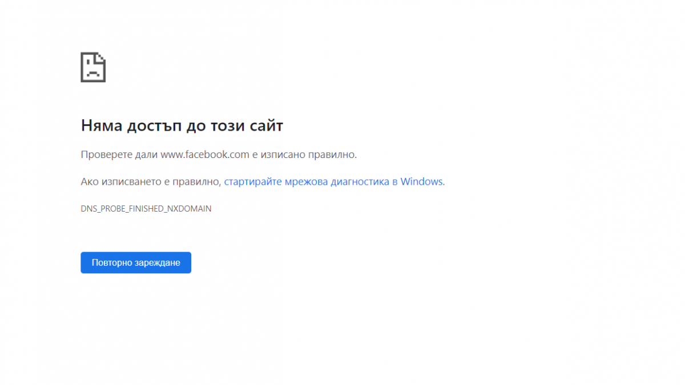Click the DNS_PROBE_FINISHED_NXDOMAIN error code
This screenshot has height=385, width=685.
click(x=146, y=209)
